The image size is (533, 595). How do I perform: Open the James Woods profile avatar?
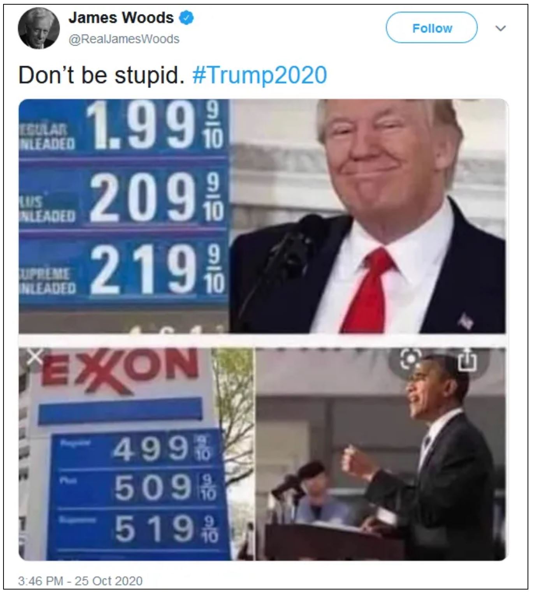39,28
